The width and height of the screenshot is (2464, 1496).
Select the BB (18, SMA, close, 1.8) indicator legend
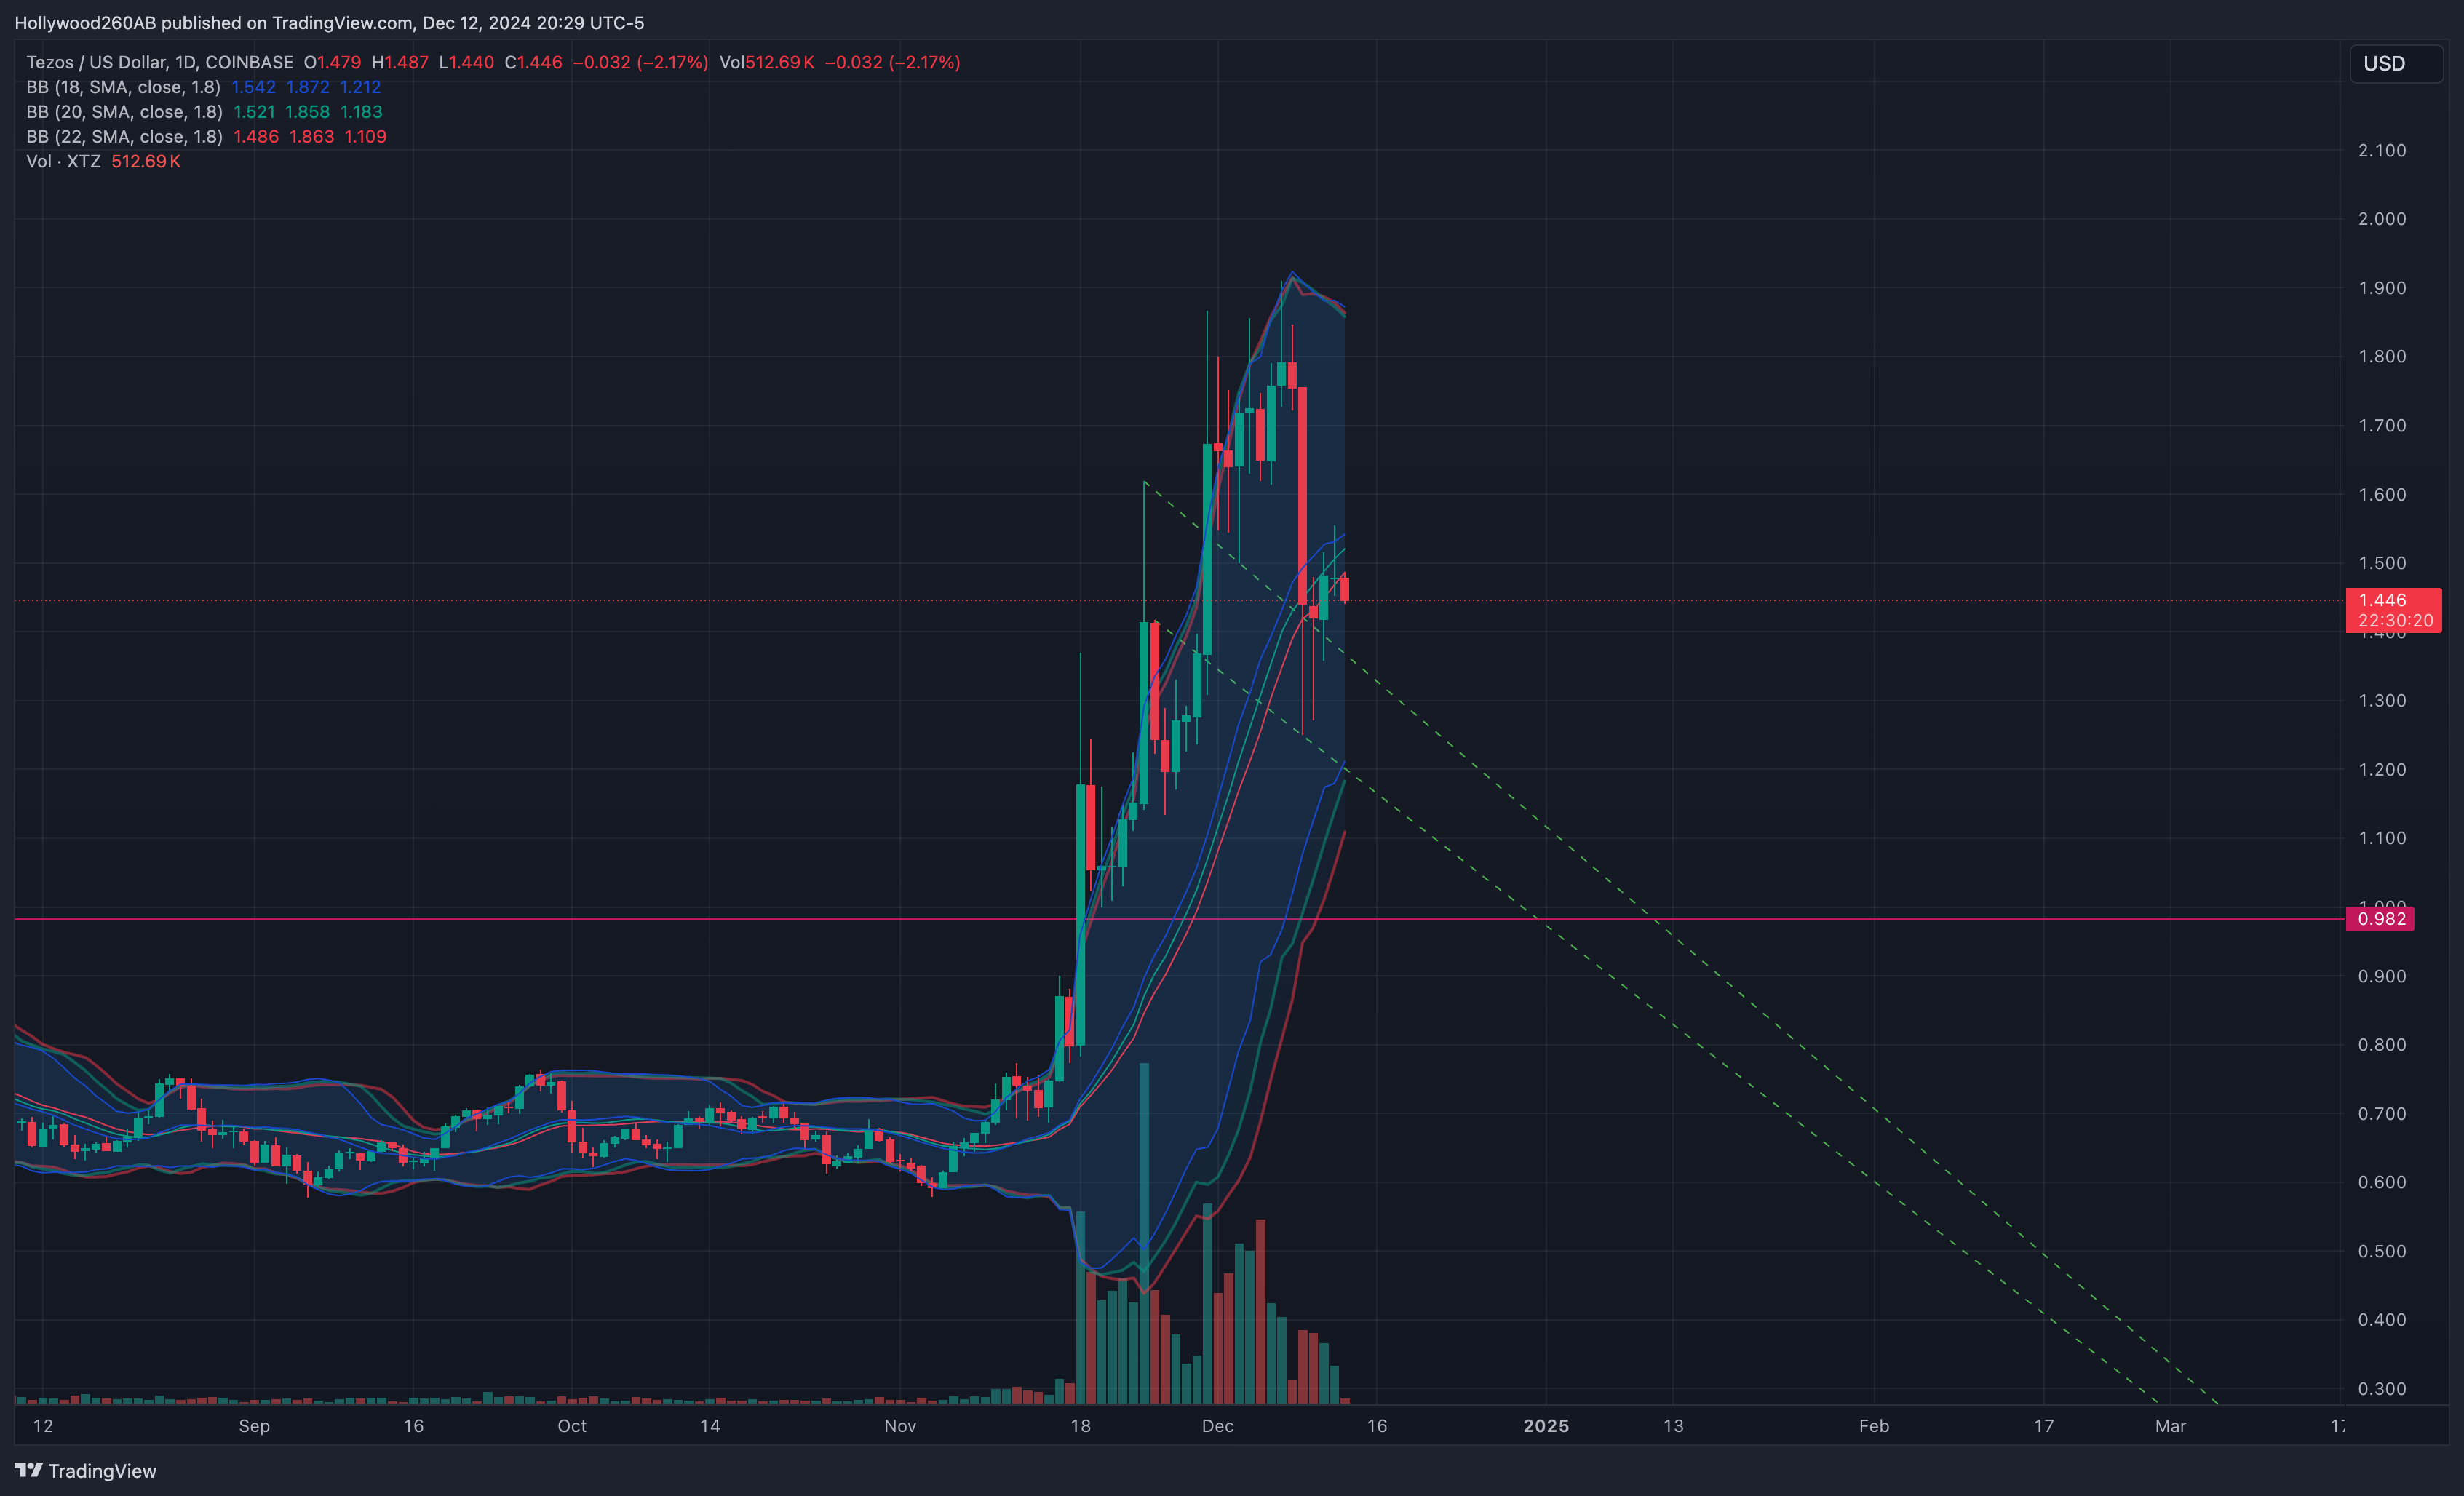(123, 87)
